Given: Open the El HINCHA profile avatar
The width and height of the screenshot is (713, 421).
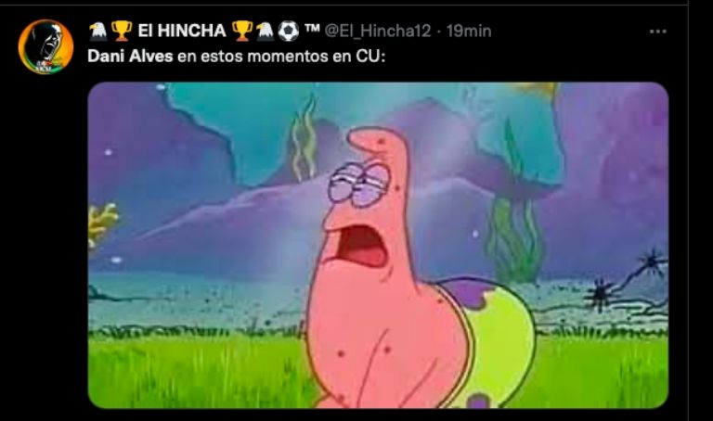Looking at the screenshot, I should [45, 46].
